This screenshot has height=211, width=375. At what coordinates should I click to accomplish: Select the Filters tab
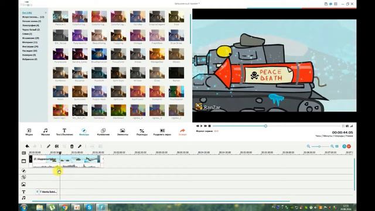(84, 132)
